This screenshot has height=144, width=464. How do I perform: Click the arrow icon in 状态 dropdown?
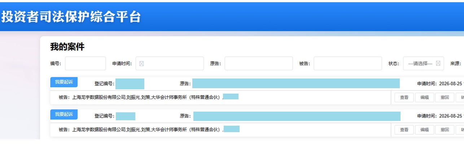[438, 63]
